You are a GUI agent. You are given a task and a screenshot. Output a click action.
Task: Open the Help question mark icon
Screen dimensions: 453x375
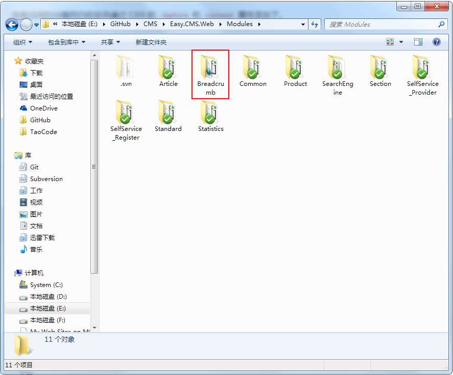point(437,42)
